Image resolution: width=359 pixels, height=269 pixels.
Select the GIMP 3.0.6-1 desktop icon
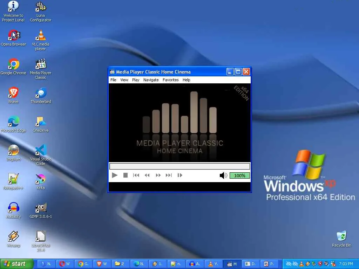[41, 211]
